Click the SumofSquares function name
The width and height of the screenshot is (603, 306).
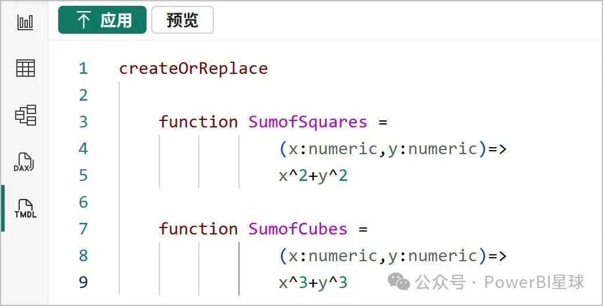(308, 122)
